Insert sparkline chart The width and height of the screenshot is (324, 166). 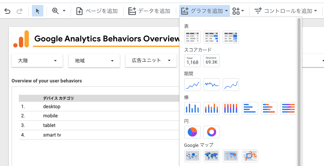(212, 84)
